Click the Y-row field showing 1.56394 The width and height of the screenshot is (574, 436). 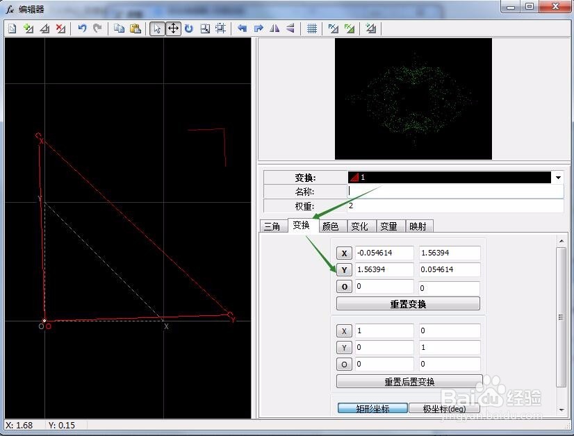[x=384, y=269]
